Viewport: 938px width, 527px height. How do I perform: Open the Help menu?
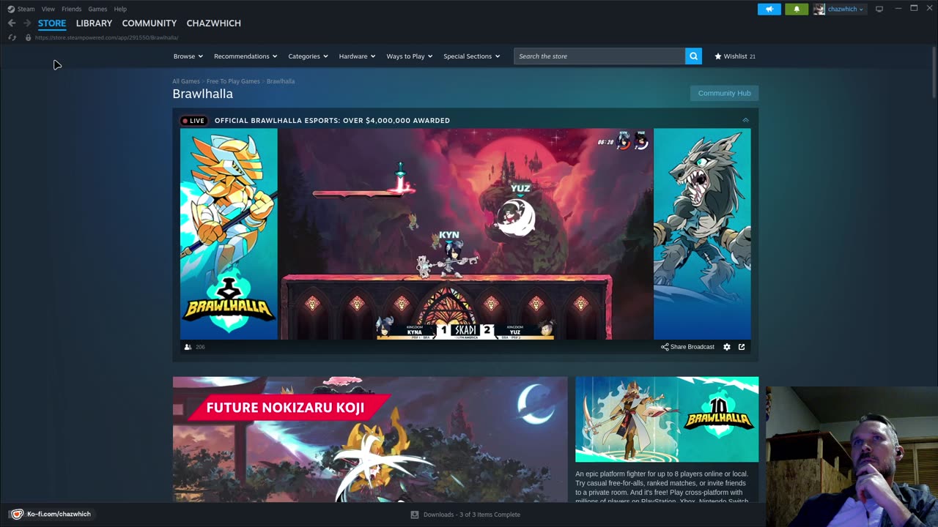120,9
